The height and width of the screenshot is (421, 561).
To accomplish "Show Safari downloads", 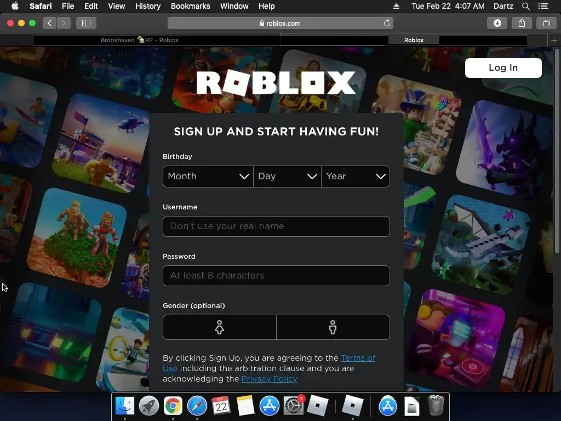I will (x=497, y=23).
